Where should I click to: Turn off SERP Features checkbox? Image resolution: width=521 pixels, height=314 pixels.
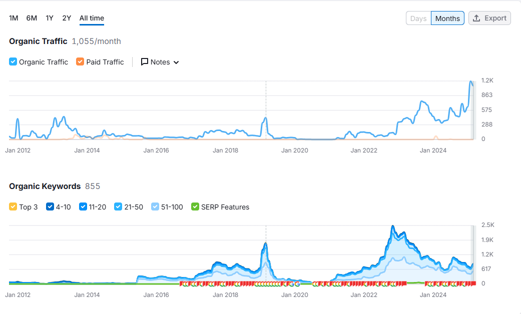[195, 207]
